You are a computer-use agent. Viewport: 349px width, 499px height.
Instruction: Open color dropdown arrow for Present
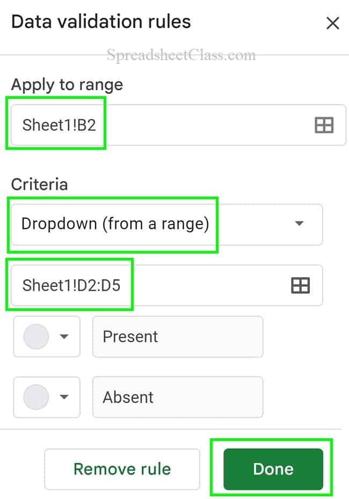pyautogui.click(x=64, y=336)
